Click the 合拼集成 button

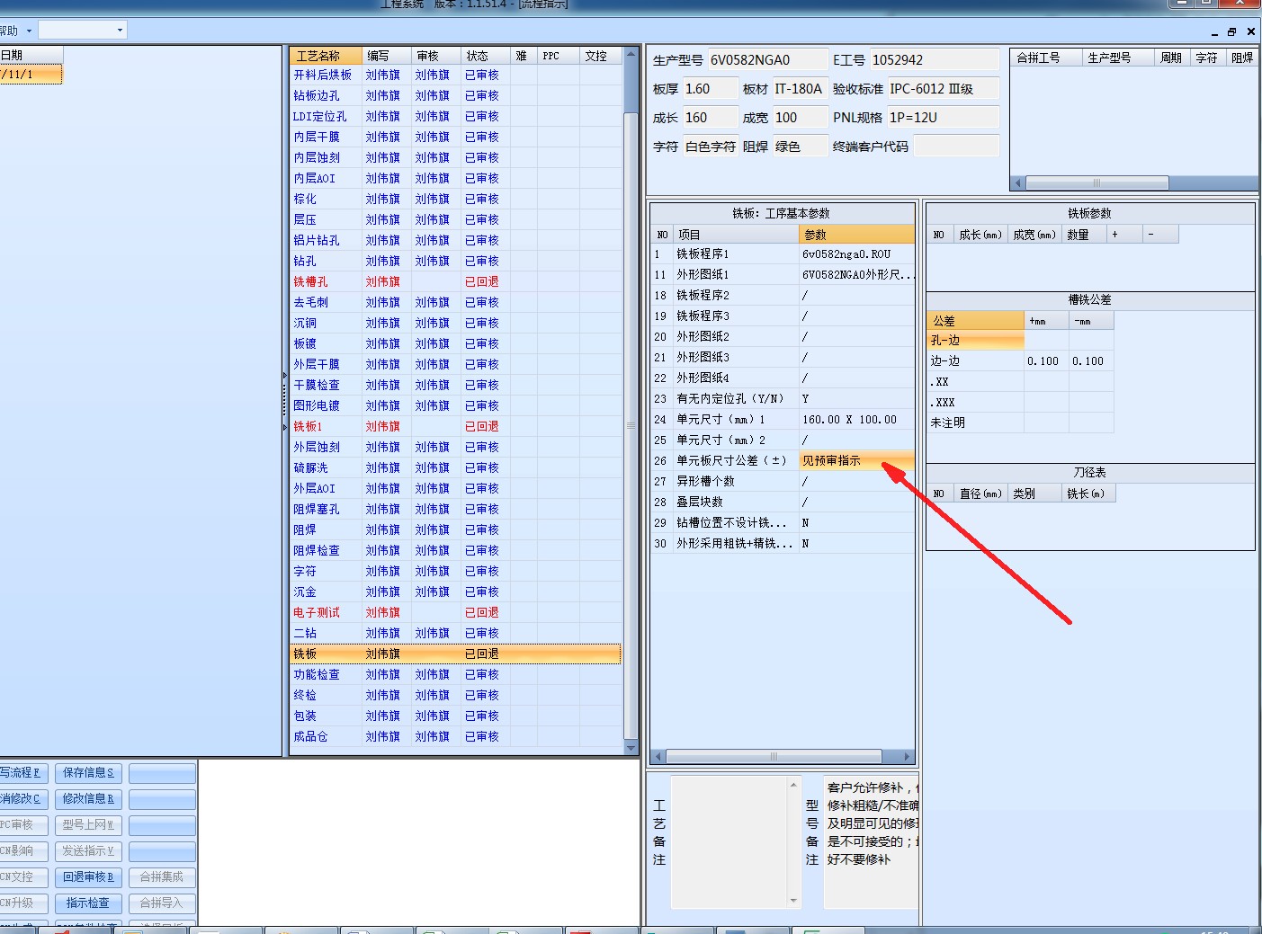[162, 877]
